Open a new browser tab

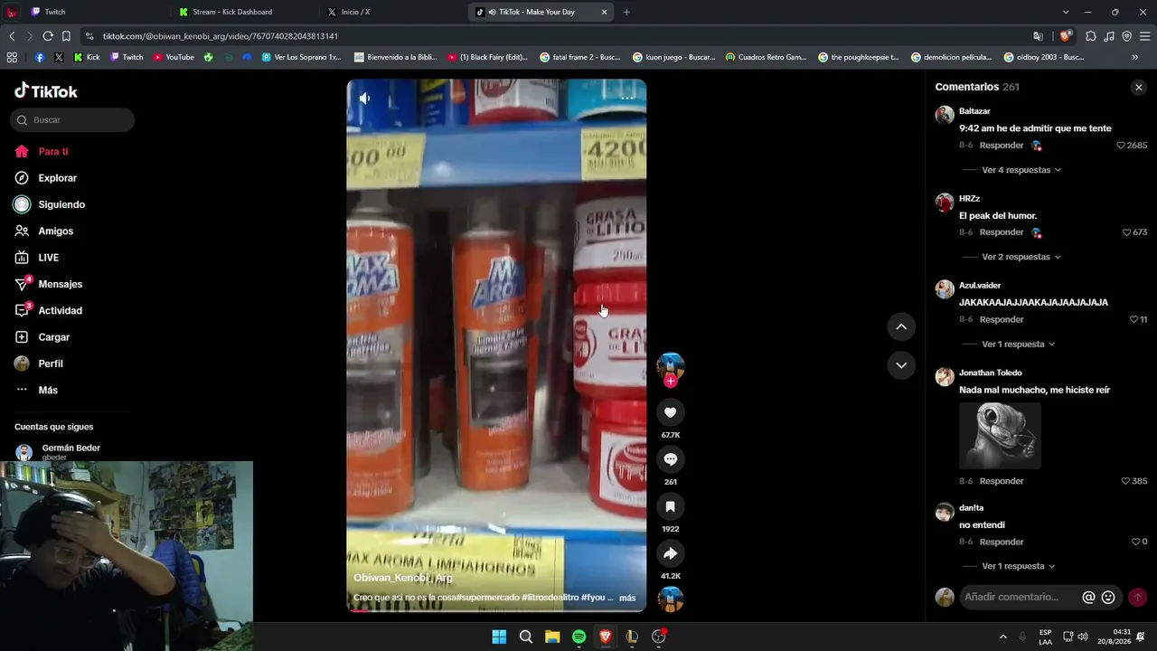[x=626, y=12]
